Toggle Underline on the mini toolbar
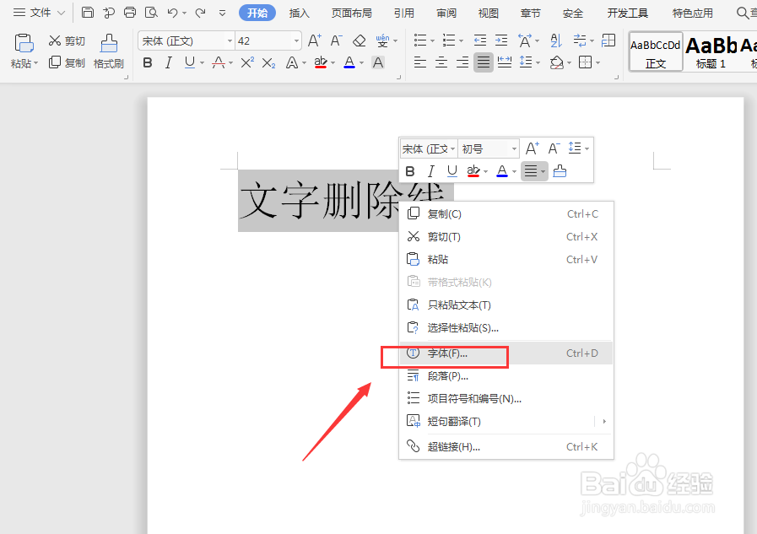 click(450, 171)
